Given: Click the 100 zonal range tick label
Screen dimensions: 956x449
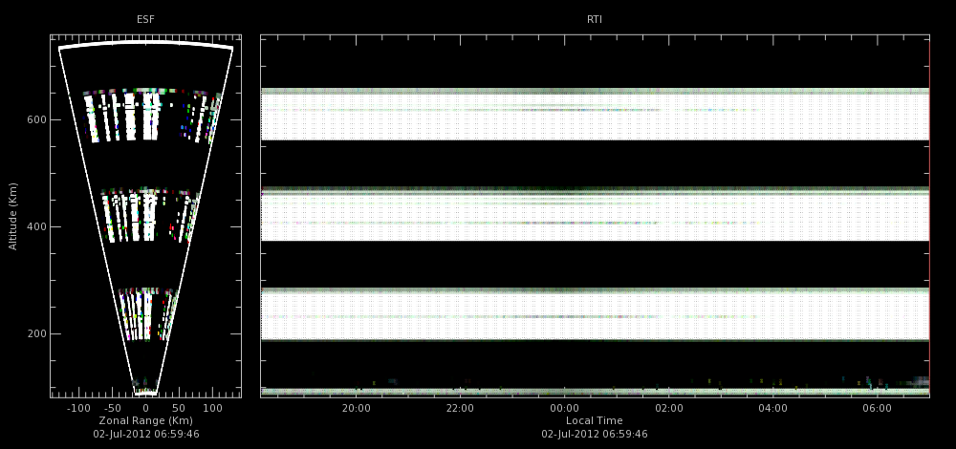Looking at the screenshot, I should click(x=213, y=408).
